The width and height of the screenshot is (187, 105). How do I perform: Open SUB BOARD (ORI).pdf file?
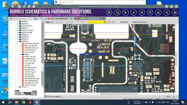tap(32, 78)
